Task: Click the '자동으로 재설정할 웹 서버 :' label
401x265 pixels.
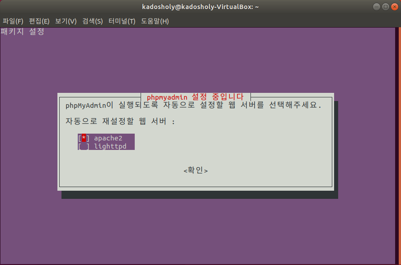Action: pos(120,121)
